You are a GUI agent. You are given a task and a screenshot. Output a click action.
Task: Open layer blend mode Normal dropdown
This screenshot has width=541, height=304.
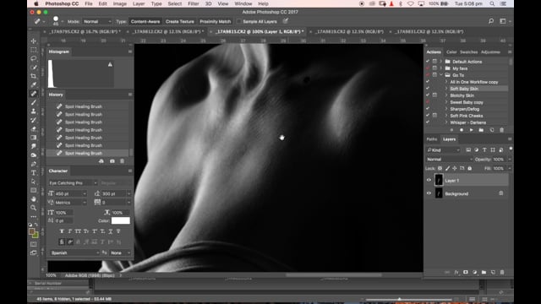click(x=449, y=160)
